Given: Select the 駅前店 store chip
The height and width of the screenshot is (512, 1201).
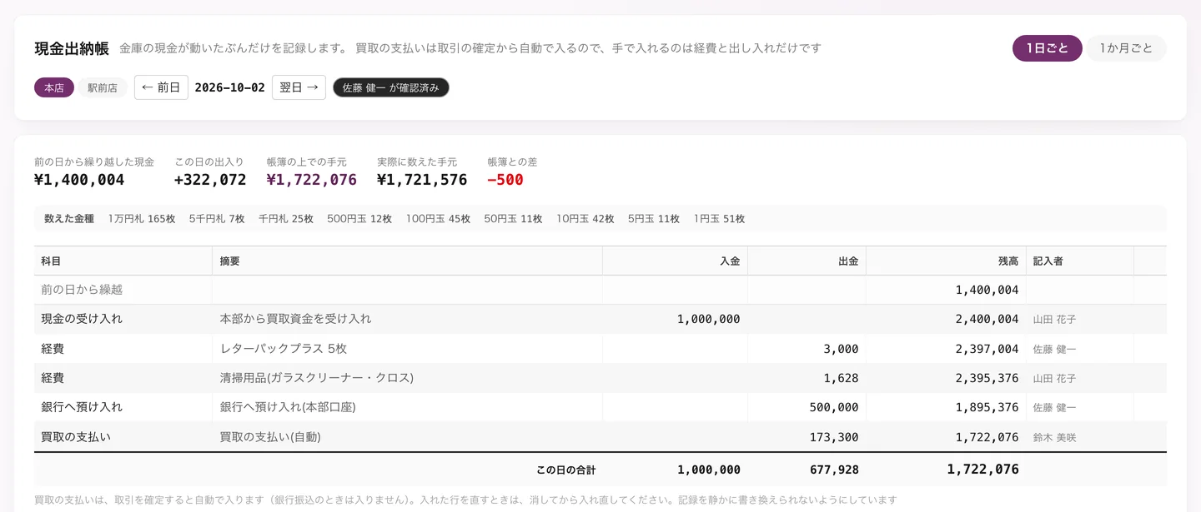Looking at the screenshot, I should tap(103, 87).
